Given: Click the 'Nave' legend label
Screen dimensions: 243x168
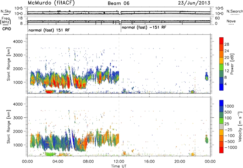Looking at the screenshot, I should [x=231, y=21].
